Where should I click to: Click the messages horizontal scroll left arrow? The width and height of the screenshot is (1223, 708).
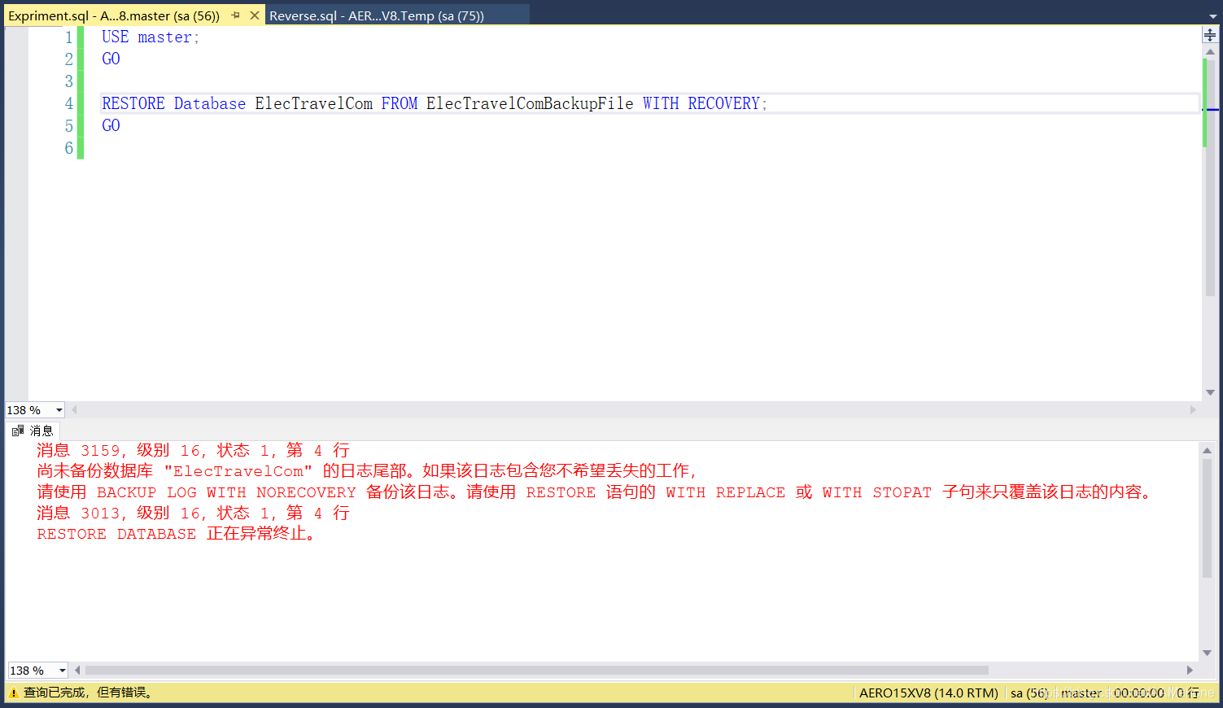(77, 671)
